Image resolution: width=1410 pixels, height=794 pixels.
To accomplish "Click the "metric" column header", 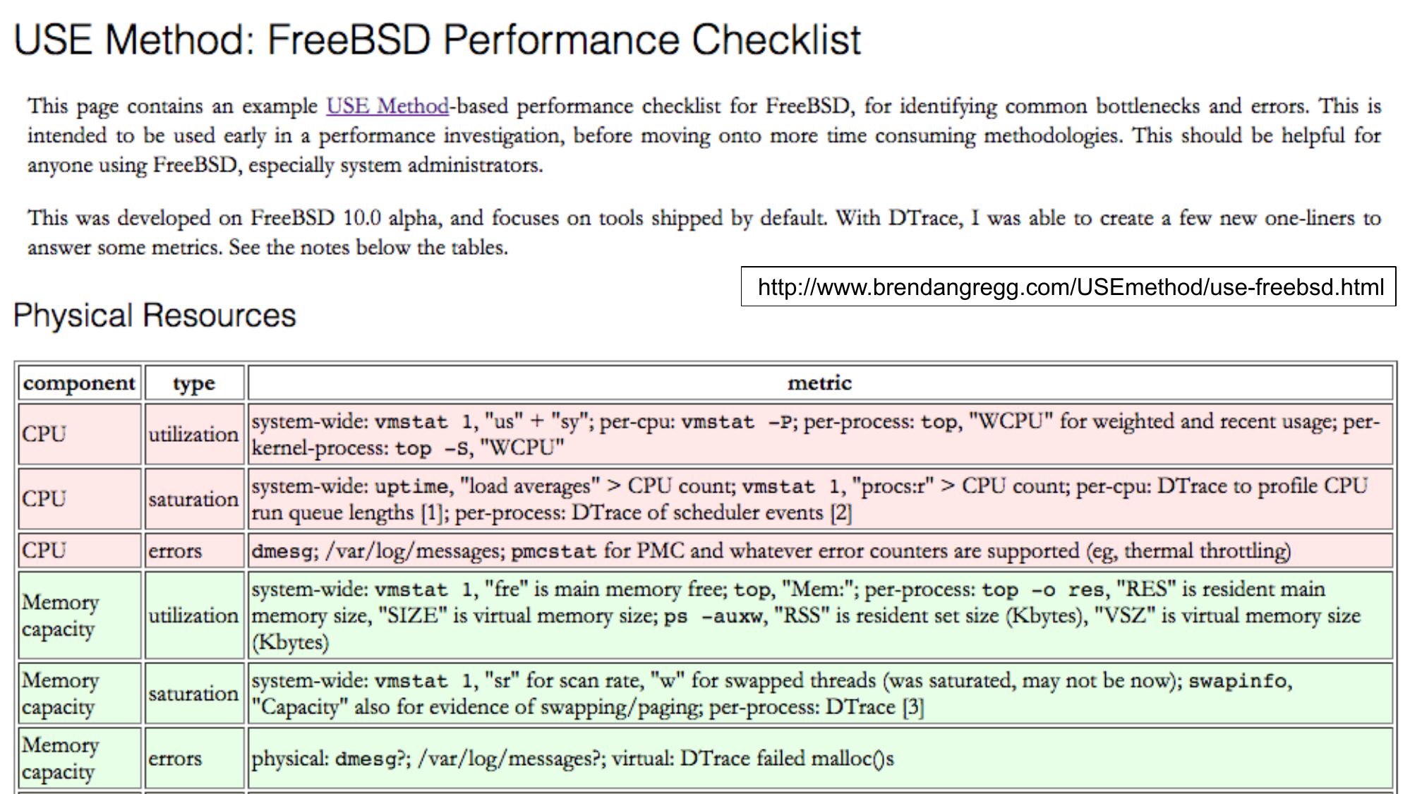I will pyautogui.click(x=819, y=383).
